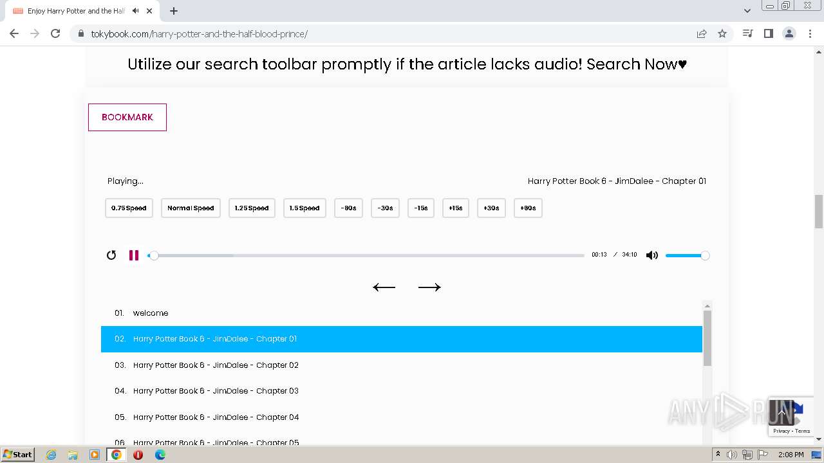Go to previous track arrow
The width and height of the screenshot is (824, 463).
384,287
